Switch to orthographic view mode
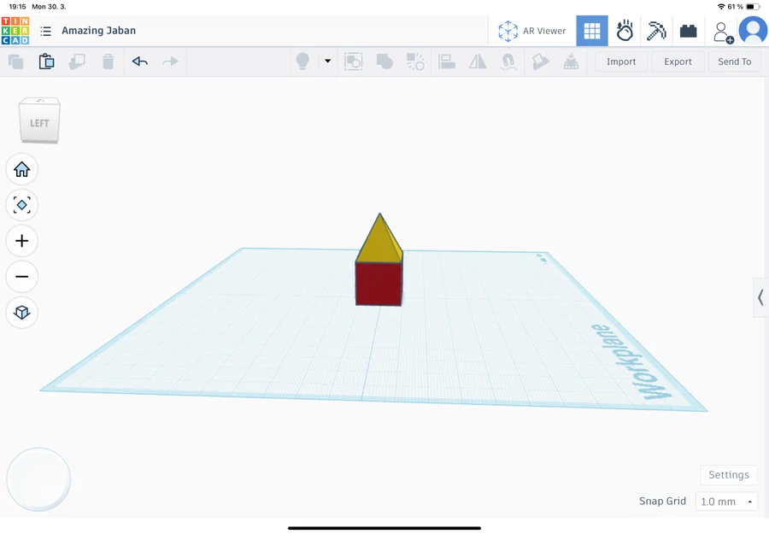 21,312
